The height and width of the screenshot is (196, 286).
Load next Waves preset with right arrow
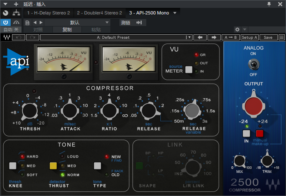click(214, 37)
